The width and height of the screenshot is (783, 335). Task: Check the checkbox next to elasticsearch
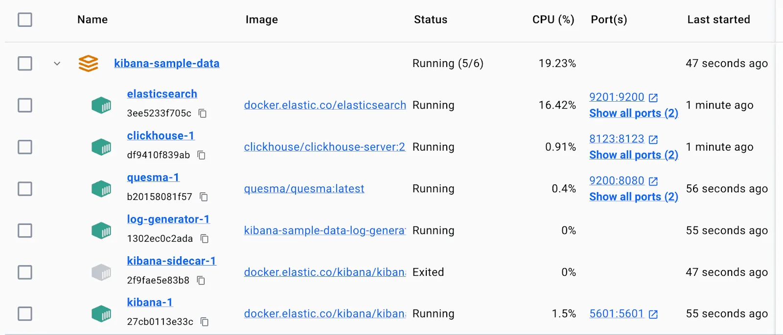point(24,105)
